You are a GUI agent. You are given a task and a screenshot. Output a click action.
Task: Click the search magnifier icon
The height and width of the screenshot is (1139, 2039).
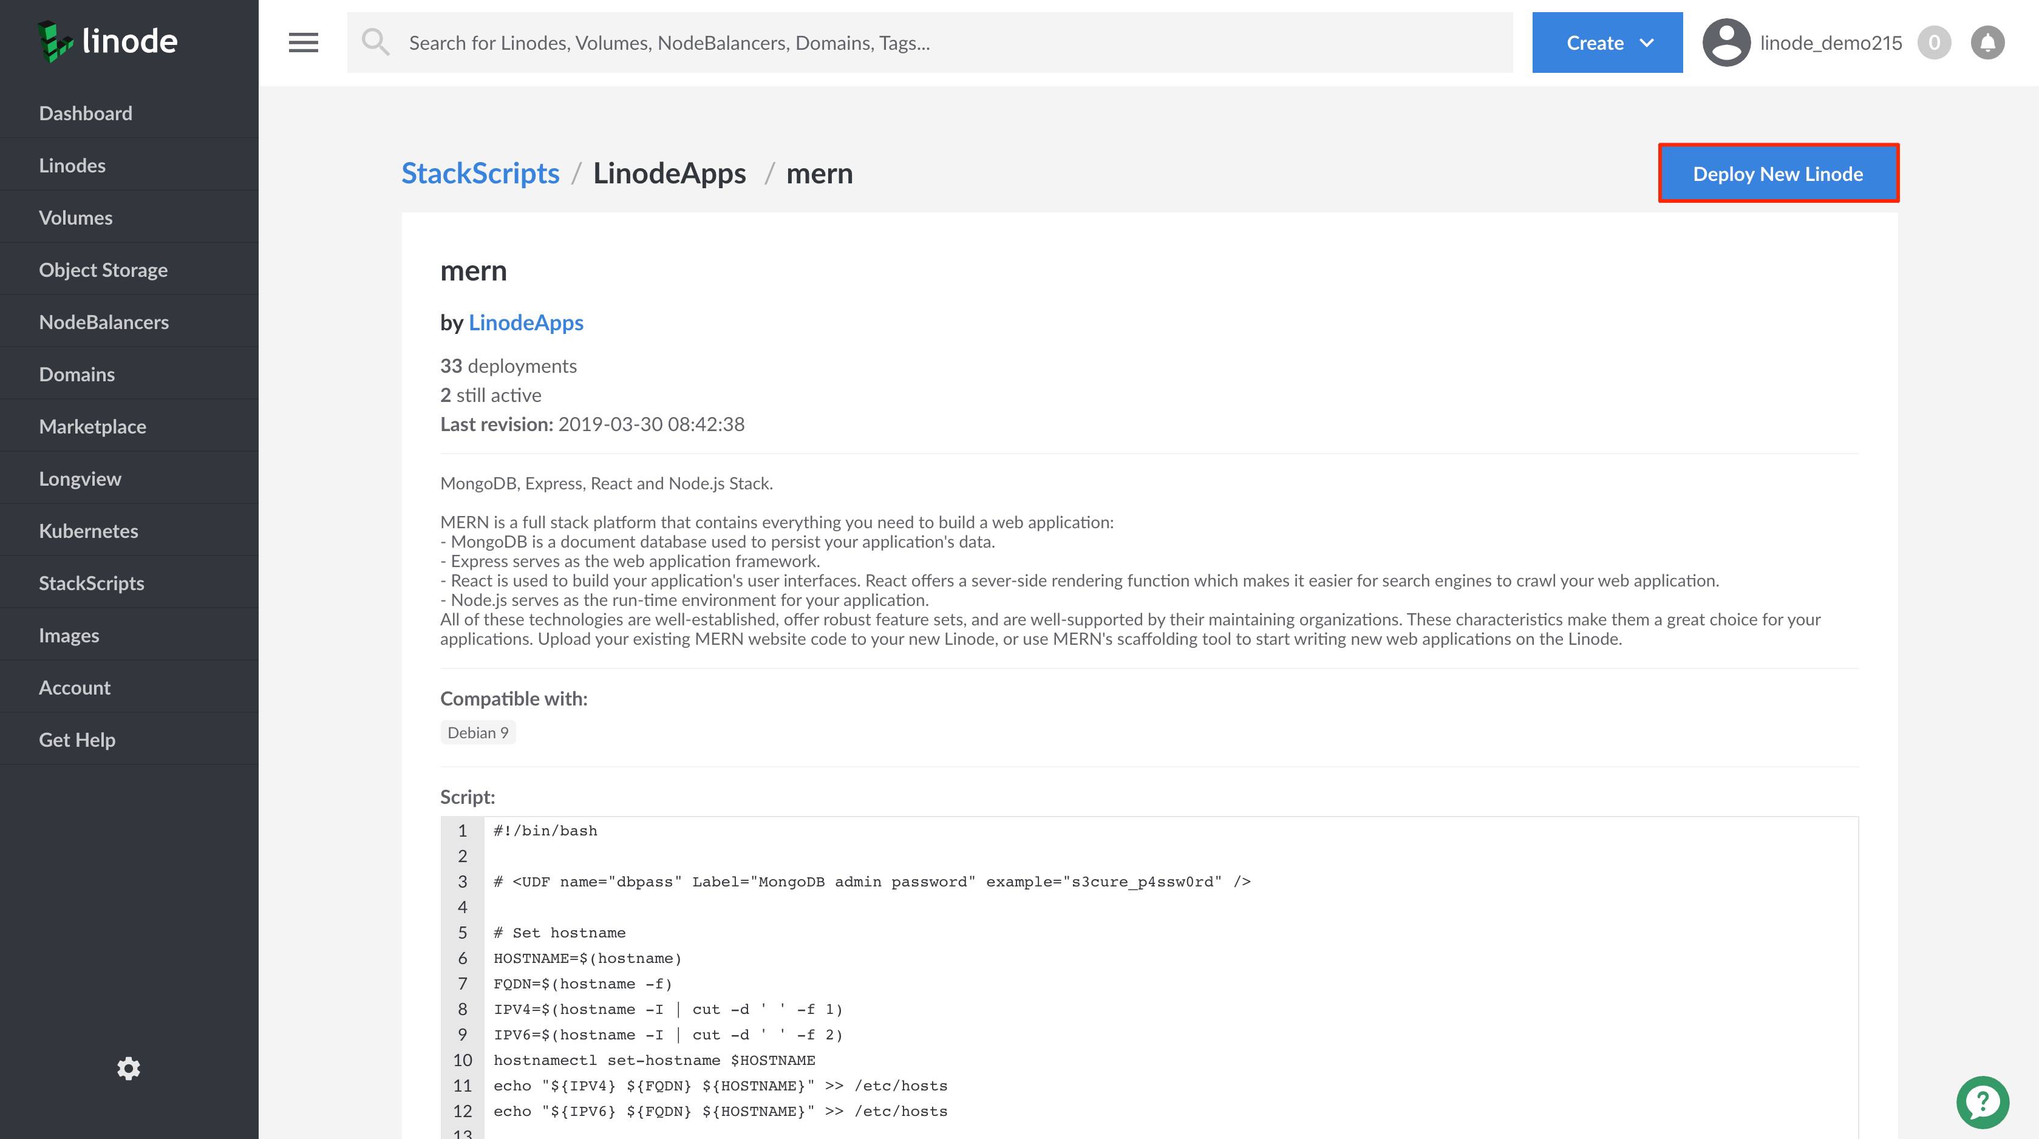point(376,42)
